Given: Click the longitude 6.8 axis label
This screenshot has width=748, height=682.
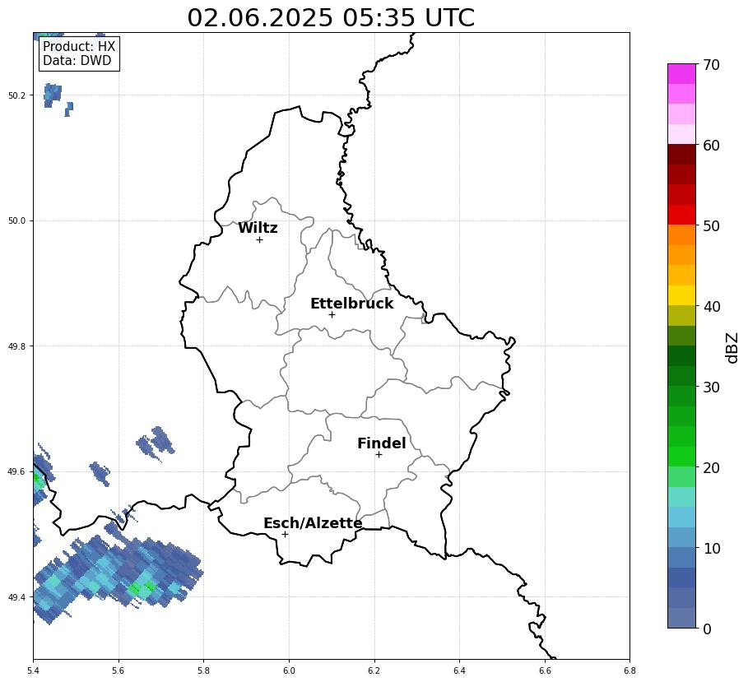Looking at the screenshot, I should pyautogui.click(x=630, y=670).
